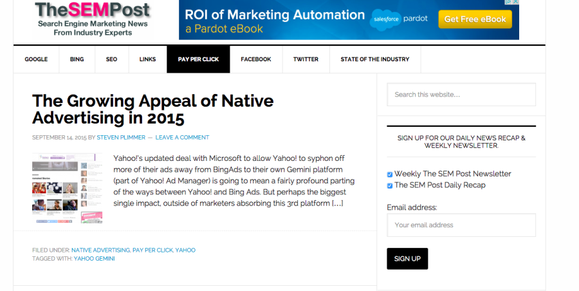Open author Steven Plimmer's link

(121, 138)
